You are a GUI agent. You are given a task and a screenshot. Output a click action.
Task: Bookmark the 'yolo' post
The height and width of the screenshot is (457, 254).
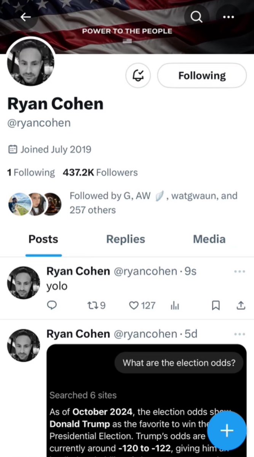(x=216, y=305)
